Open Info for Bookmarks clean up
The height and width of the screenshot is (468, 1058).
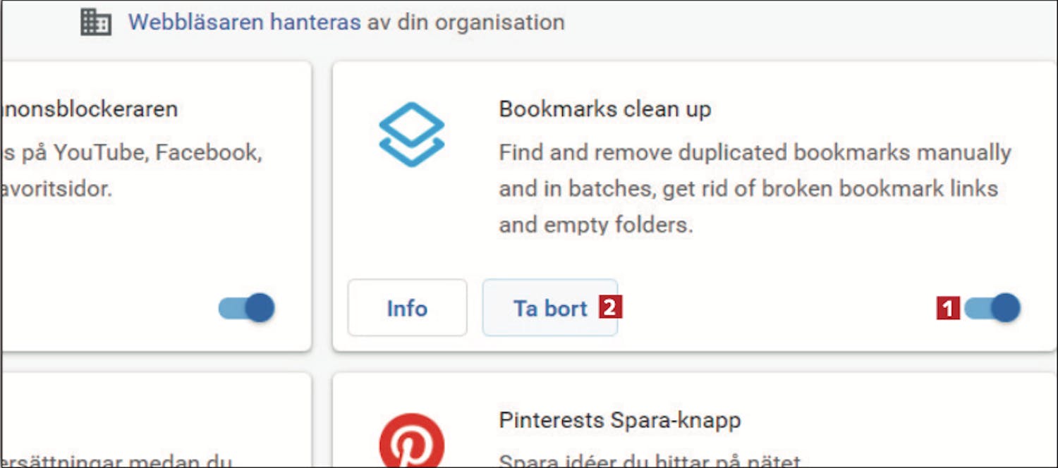click(x=407, y=308)
